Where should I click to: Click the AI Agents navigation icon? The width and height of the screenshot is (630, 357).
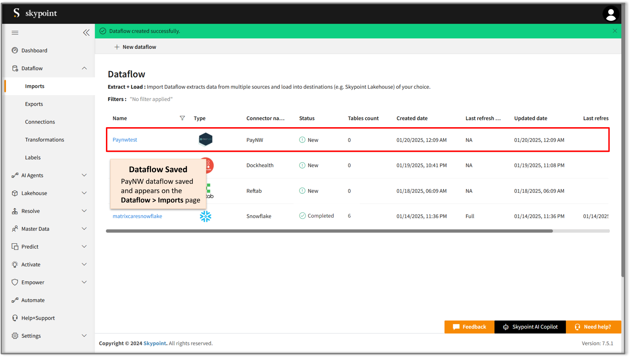[x=14, y=175]
